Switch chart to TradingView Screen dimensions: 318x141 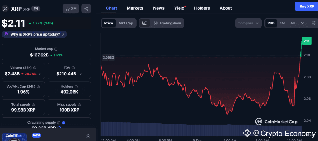point(167,23)
